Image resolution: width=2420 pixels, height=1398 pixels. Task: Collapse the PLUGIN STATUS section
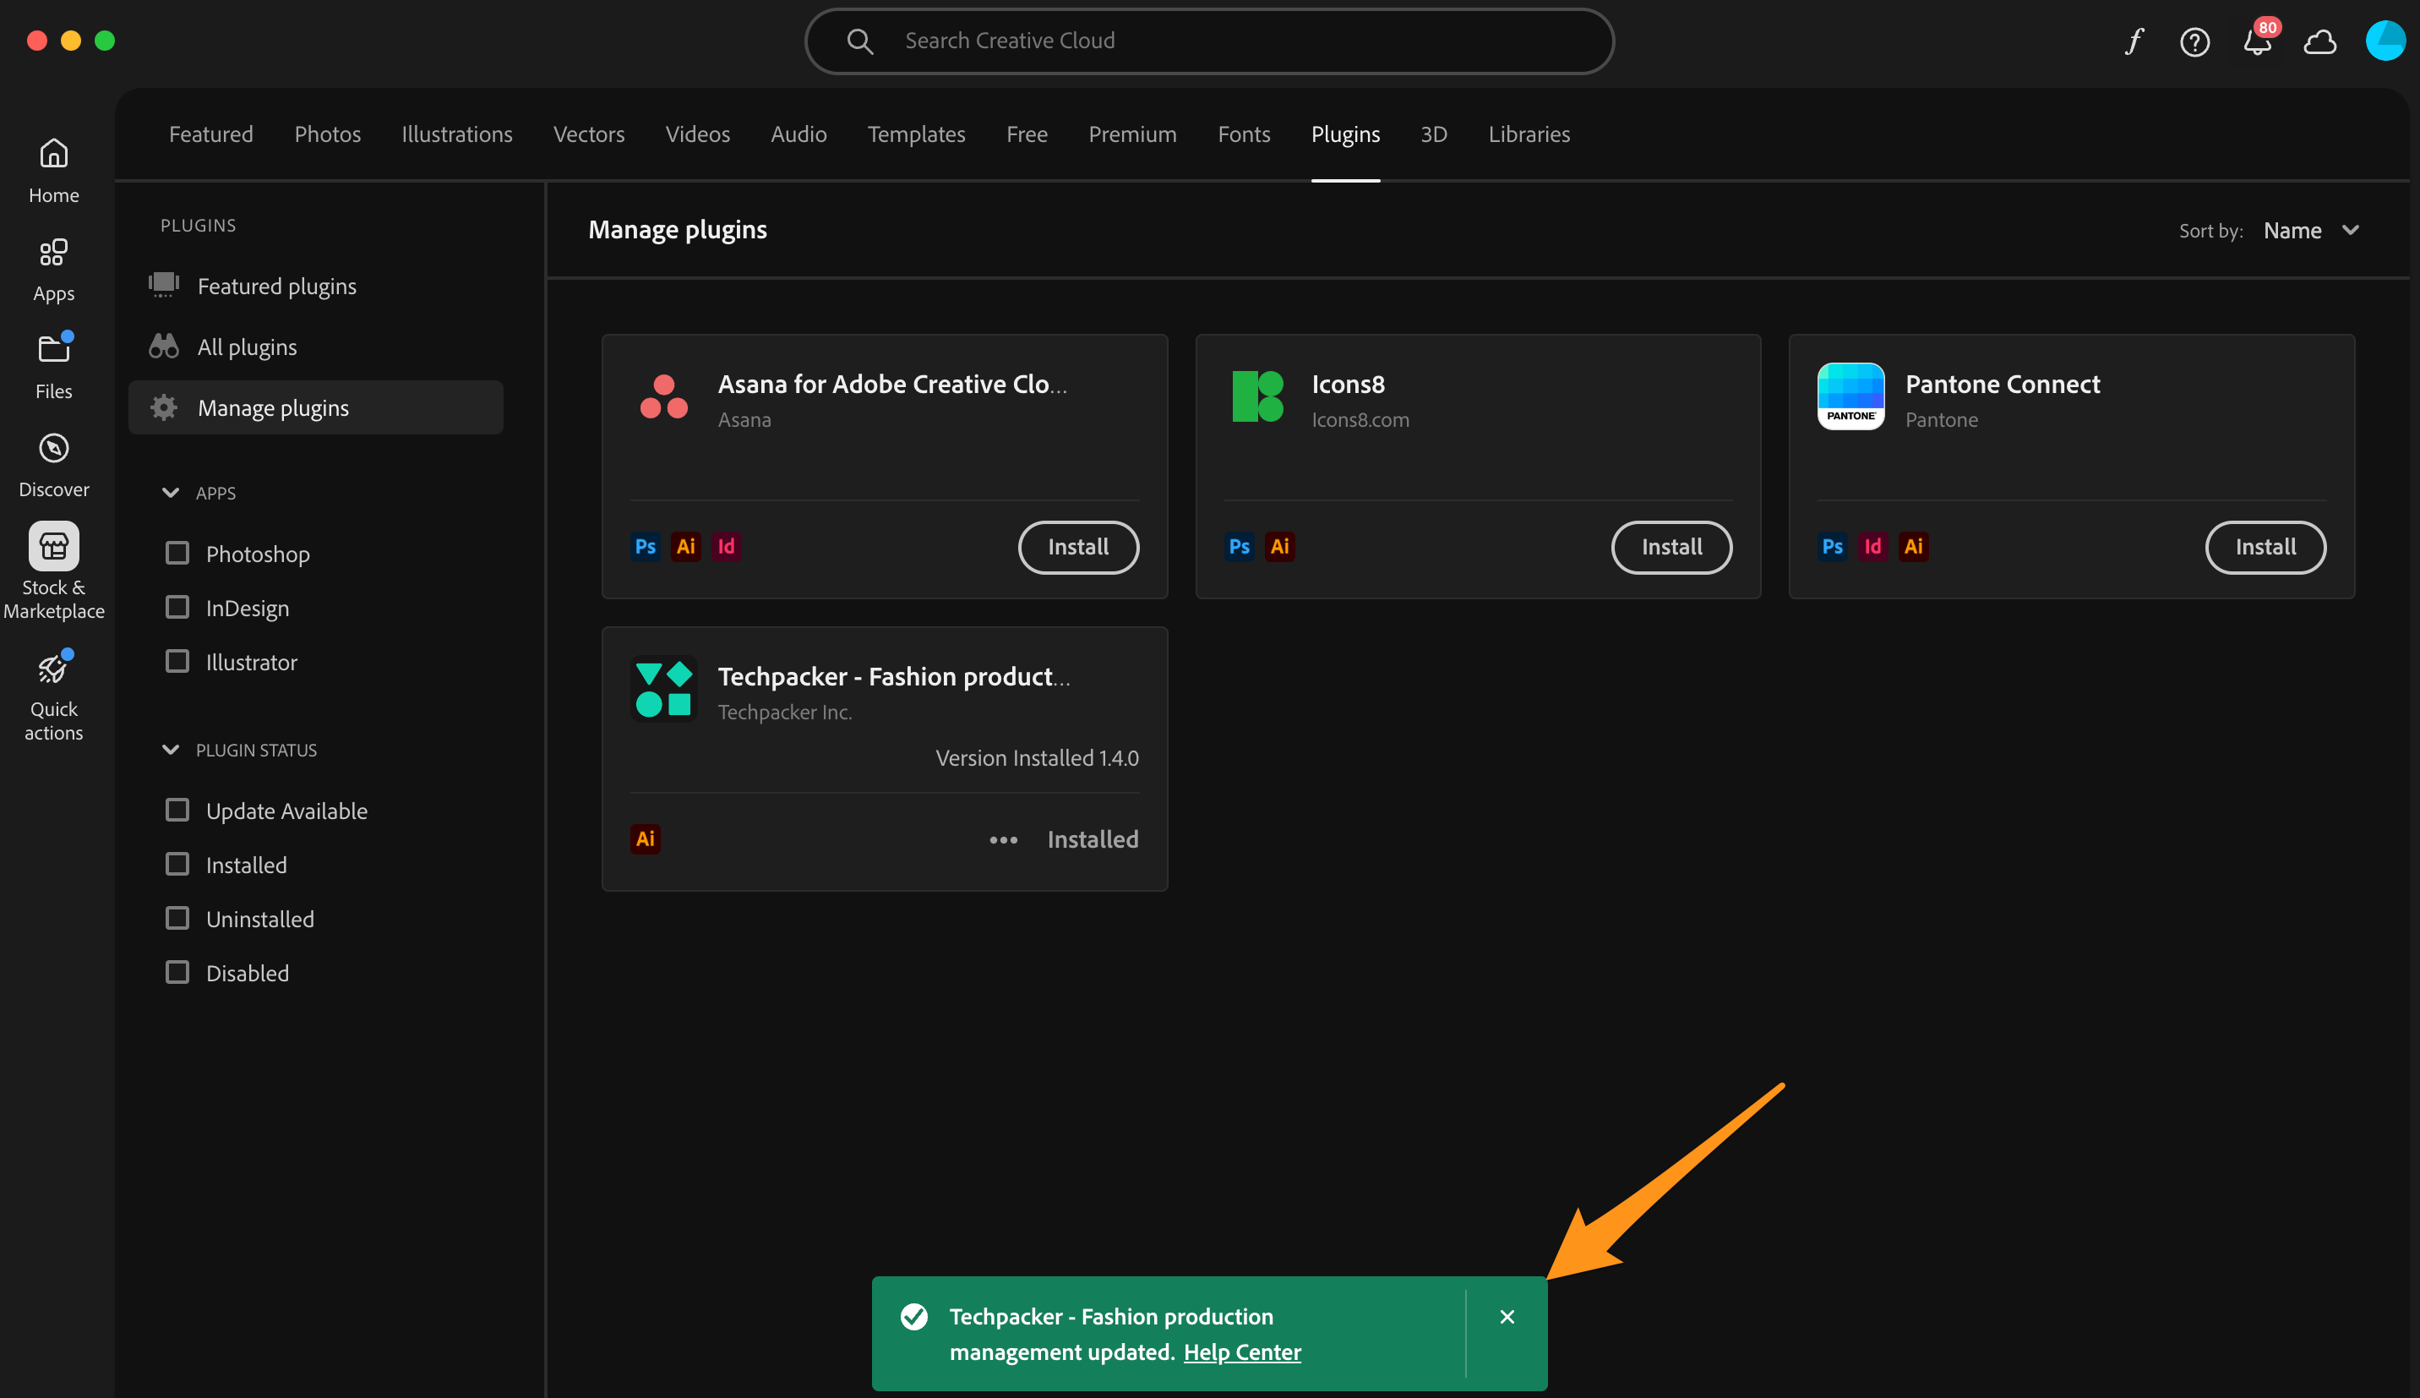coord(171,750)
